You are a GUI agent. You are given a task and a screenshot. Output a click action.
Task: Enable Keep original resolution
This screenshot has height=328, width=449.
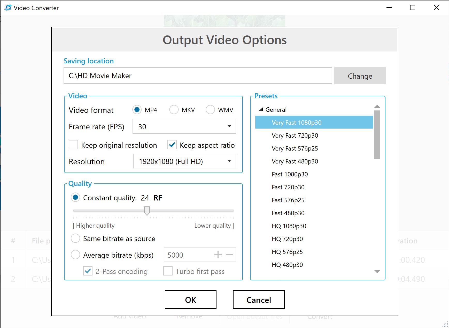[x=73, y=145]
